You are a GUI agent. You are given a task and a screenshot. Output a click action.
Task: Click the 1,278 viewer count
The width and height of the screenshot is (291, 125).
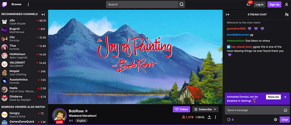[188, 117]
